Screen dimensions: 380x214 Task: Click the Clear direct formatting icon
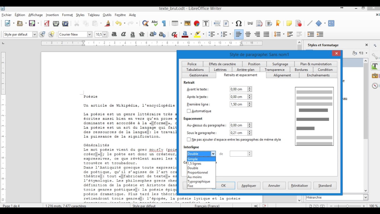[x=174, y=34]
